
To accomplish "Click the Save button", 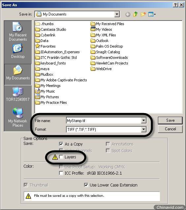I will (x=170, y=120).
